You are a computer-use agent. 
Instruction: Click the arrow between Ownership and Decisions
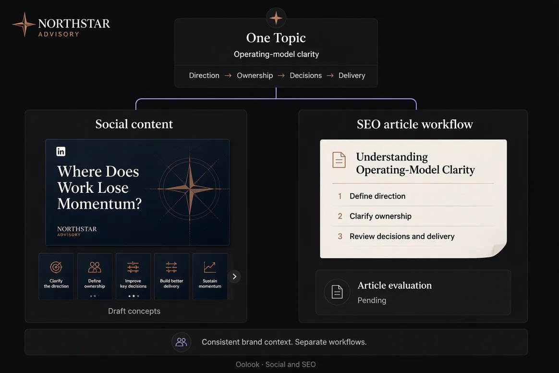(x=281, y=75)
